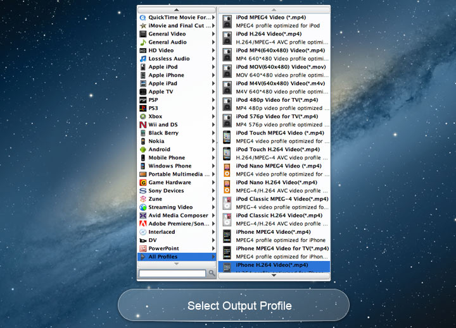
Task: Open the Interlaced category
Action: point(177,232)
